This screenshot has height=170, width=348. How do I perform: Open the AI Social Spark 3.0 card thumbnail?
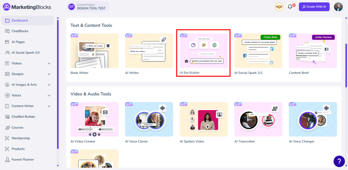[x=258, y=51]
